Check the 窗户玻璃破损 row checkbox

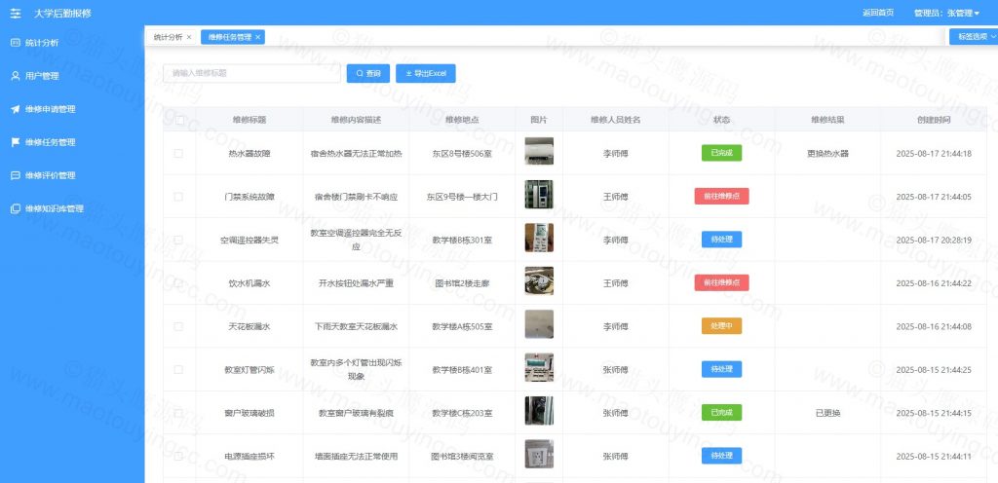coord(178,413)
